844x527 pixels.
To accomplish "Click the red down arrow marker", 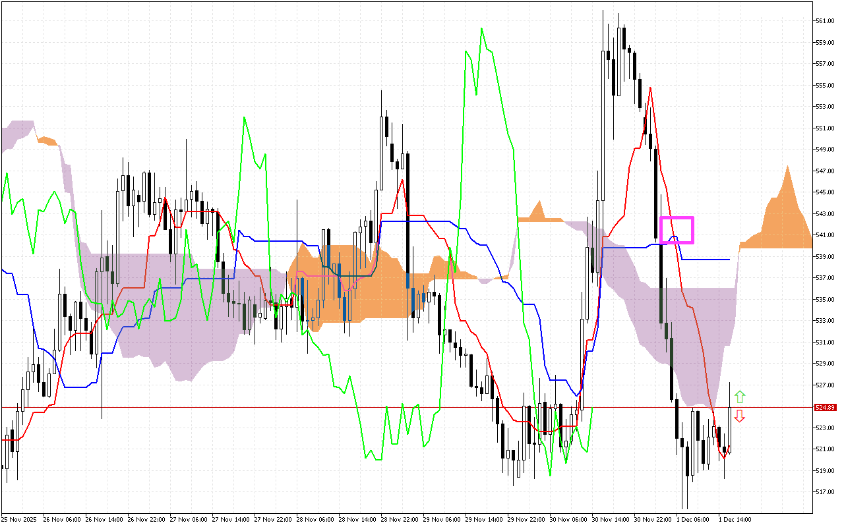I will (x=740, y=416).
